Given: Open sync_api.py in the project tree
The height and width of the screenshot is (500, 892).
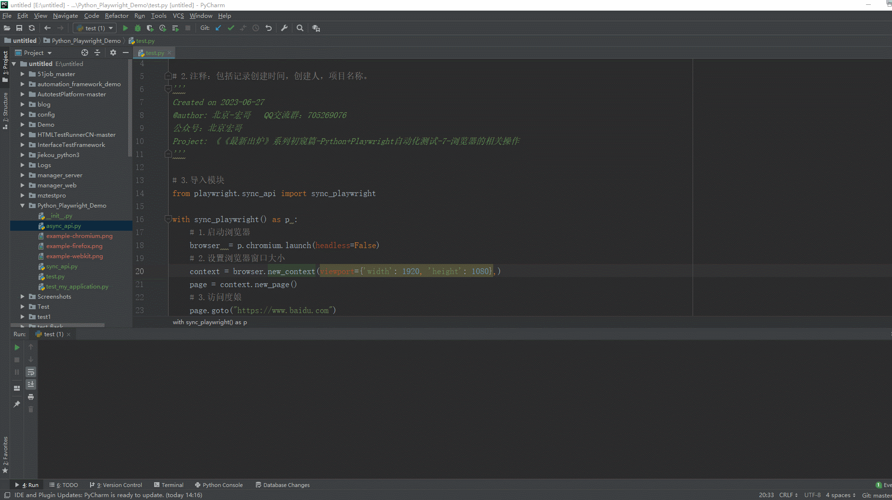Looking at the screenshot, I should coord(62,266).
